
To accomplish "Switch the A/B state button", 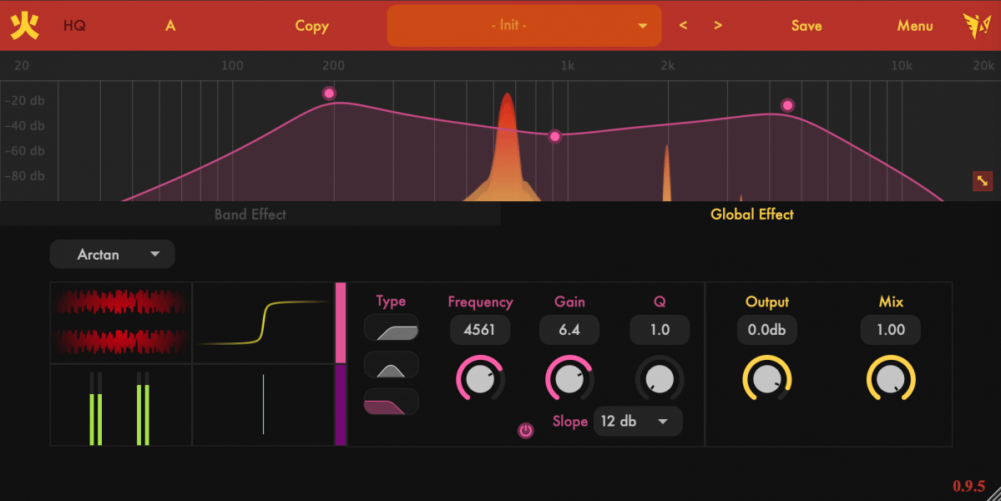I will (x=170, y=26).
